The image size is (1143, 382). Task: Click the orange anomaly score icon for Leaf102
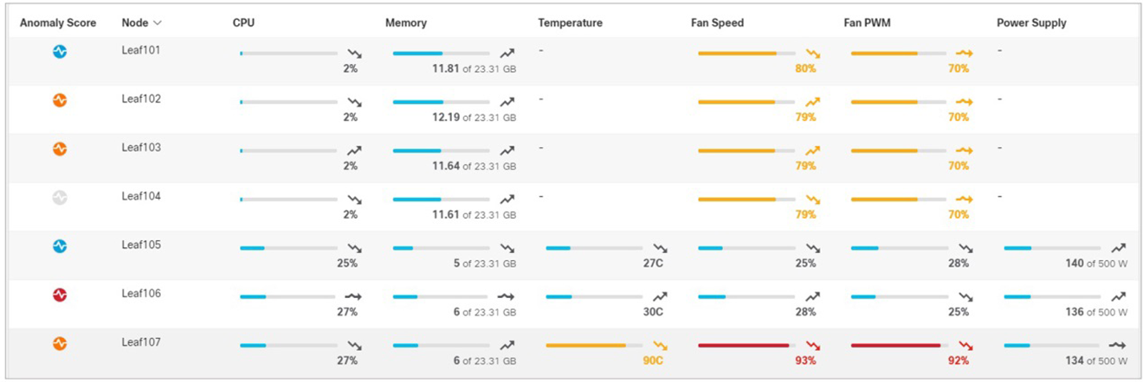pyautogui.click(x=59, y=100)
